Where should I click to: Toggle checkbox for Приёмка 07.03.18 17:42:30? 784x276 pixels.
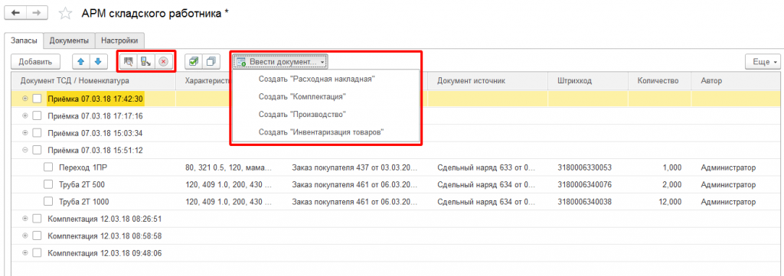click(37, 99)
